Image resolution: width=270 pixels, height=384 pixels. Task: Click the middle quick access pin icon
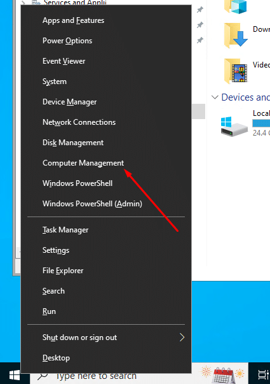(200, 25)
